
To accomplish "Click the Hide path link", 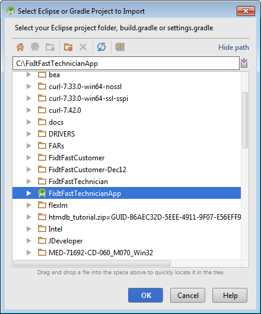I will 234,47.
